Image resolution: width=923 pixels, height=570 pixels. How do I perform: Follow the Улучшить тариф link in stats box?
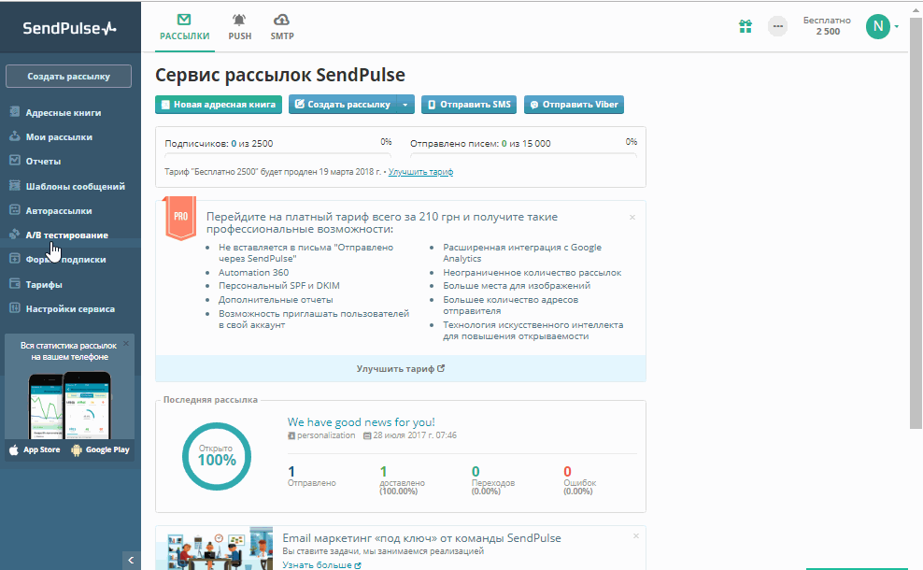[x=421, y=172]
